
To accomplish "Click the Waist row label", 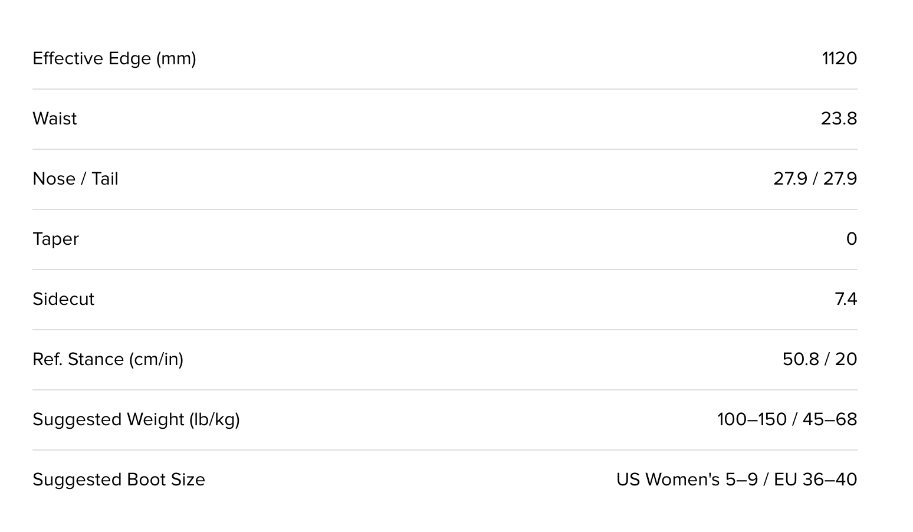I will [55, 119].
